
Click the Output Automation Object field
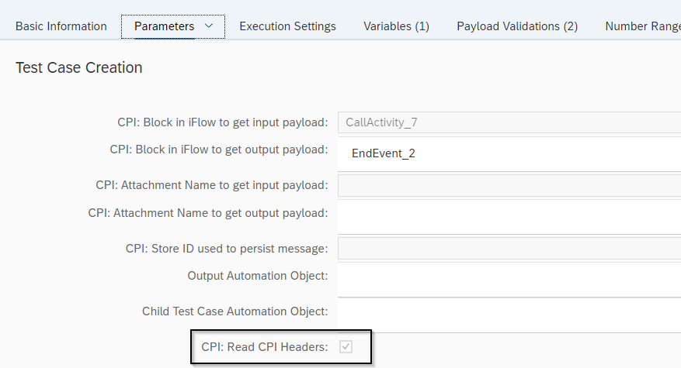509,280
